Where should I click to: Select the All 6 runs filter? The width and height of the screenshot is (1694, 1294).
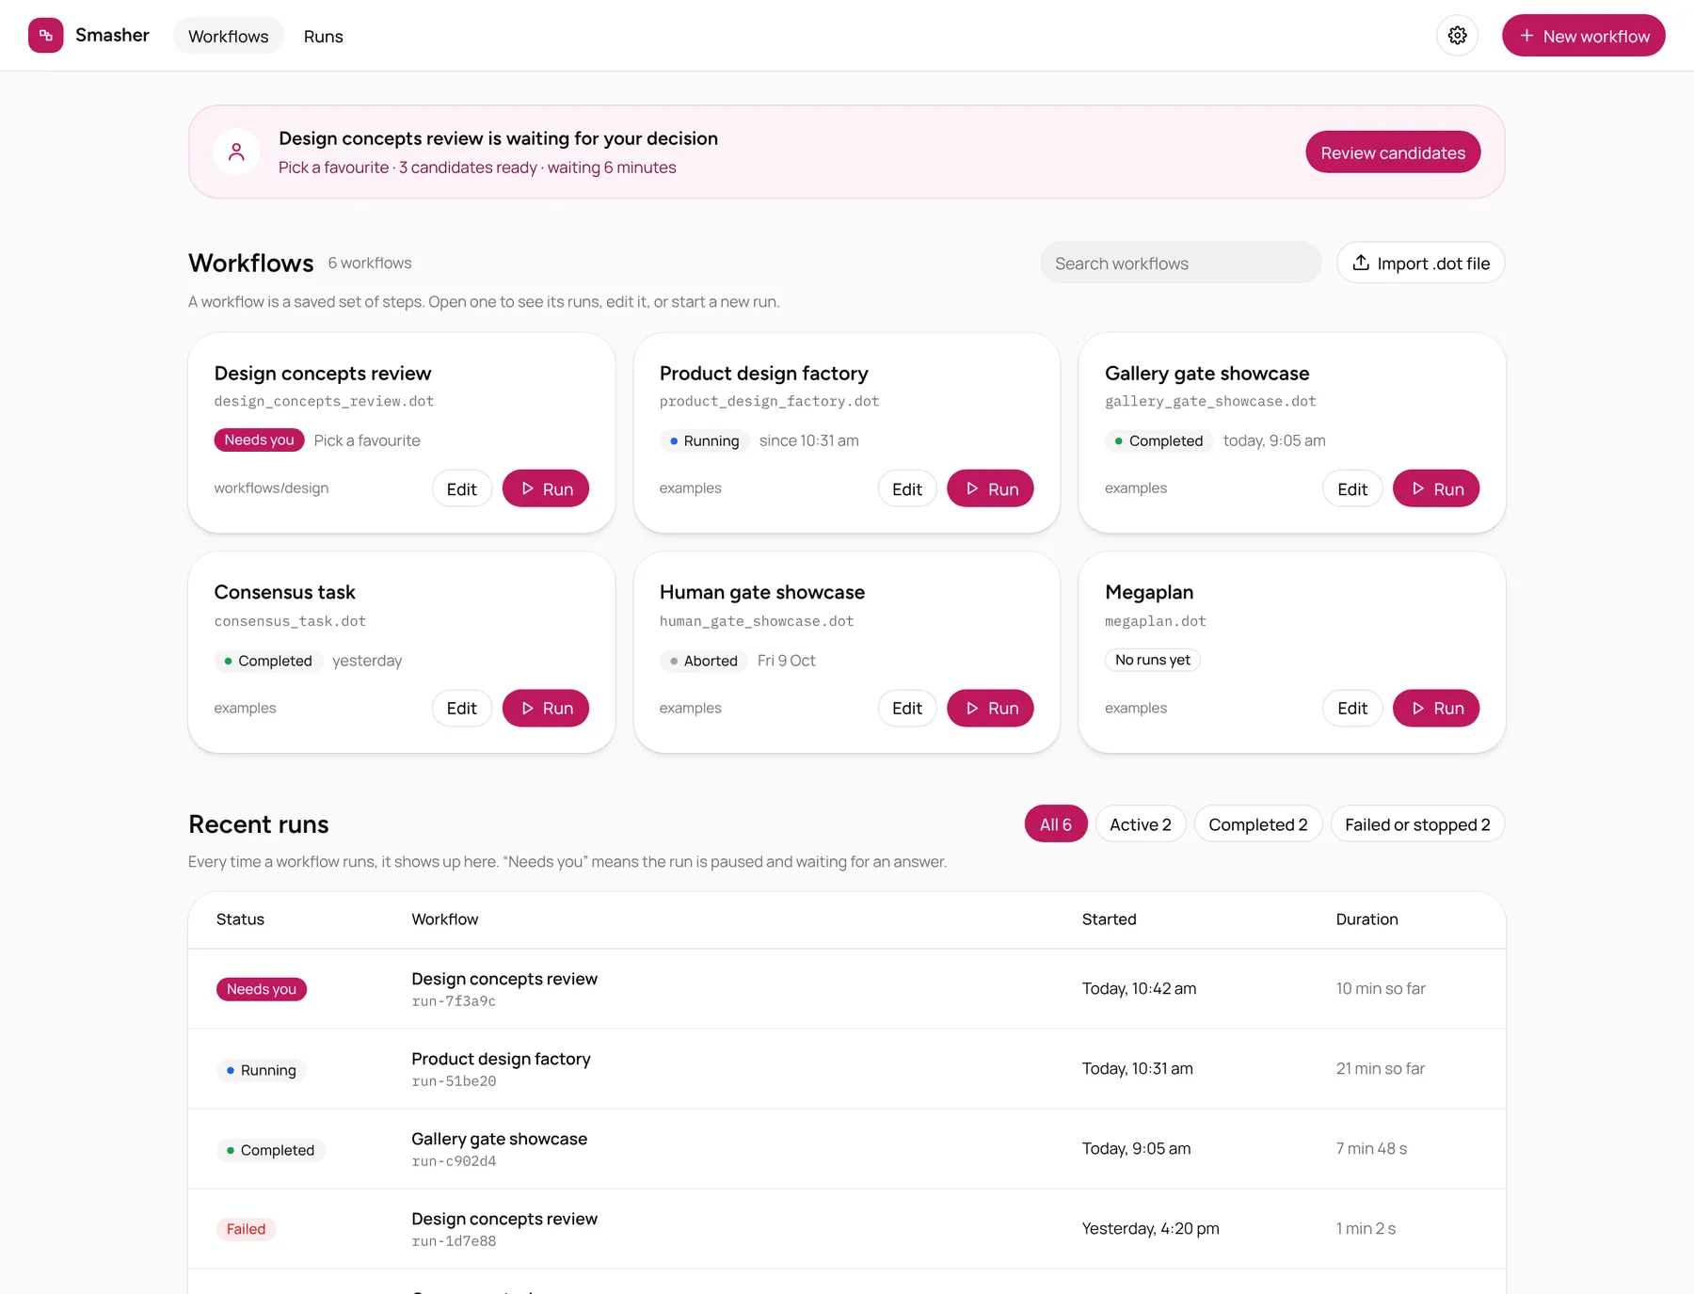pyautogui.click(x=1055, y=824)
